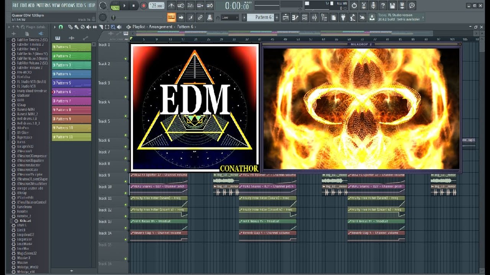490x275 pixels.
Task: Click the note/clip grouping icon
Action: pos(190,17)
